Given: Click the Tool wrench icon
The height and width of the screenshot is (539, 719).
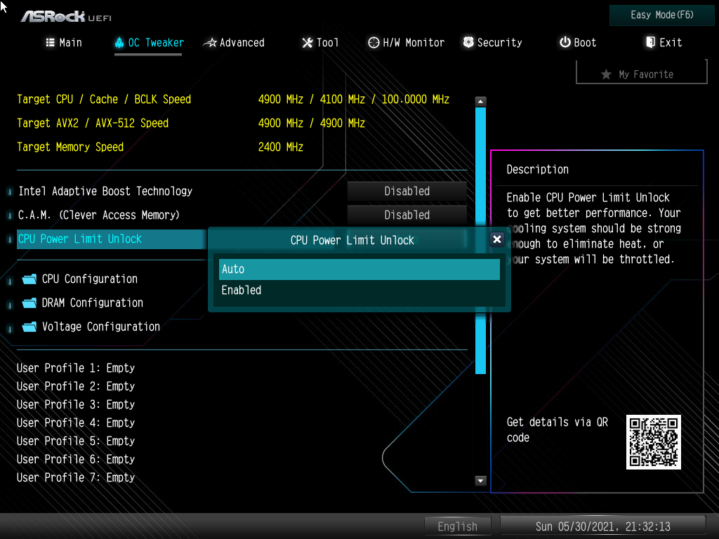Looking at the screenshot, I should [x=307, y=43].
